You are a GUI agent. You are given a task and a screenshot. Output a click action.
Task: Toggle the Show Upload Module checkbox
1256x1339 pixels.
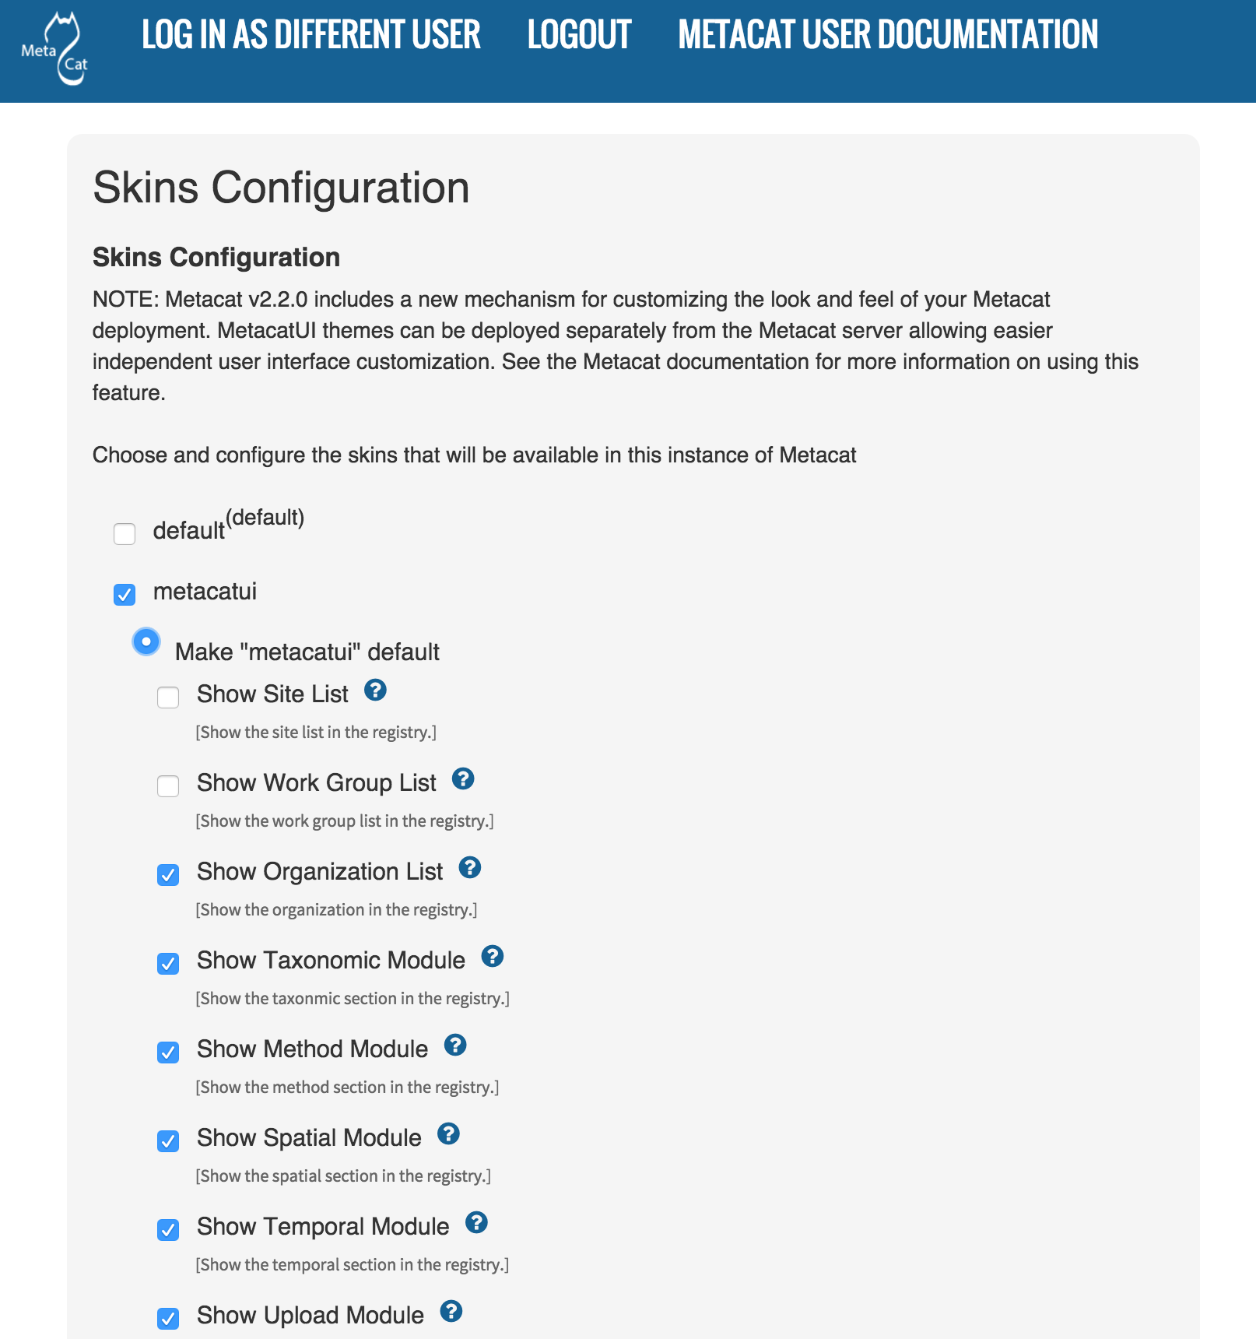[168, 1319]
